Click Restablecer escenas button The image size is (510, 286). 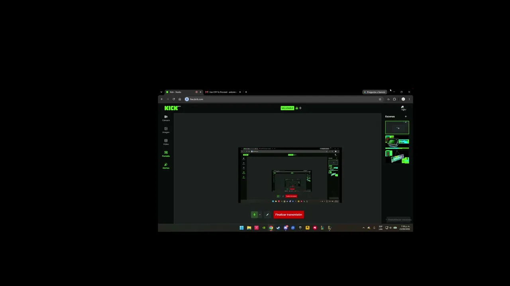[x=398, y=220]
